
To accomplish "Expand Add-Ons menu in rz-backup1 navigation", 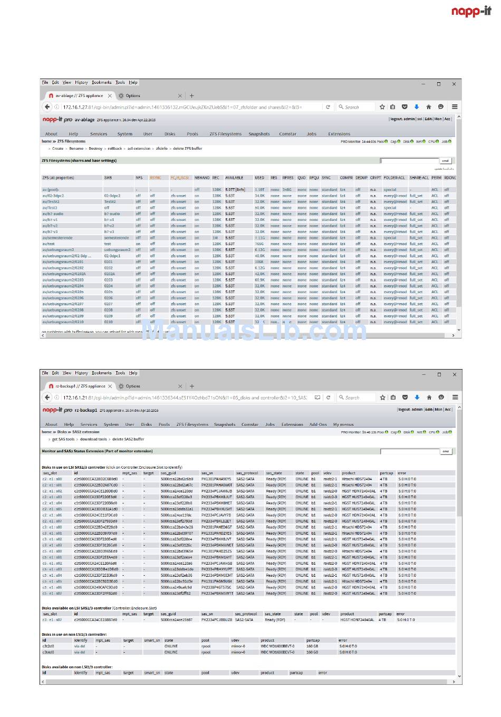I will pos(318,424).
